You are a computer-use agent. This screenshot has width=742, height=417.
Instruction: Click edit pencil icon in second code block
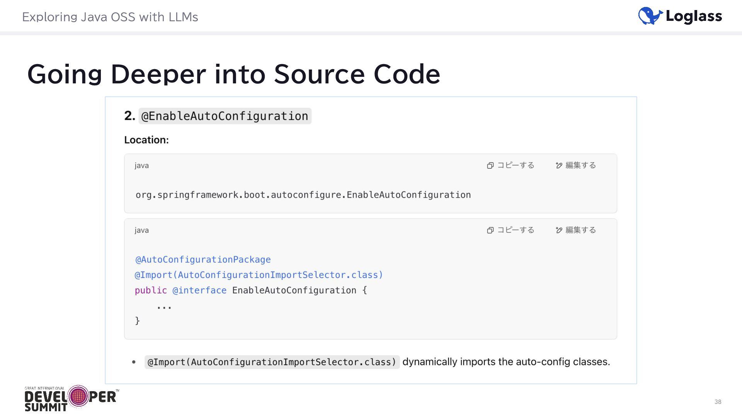pos(559,231)
